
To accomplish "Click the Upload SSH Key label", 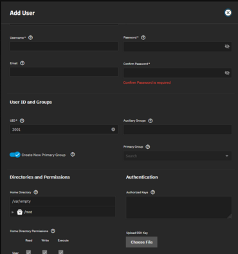I will tap(137, 233).
